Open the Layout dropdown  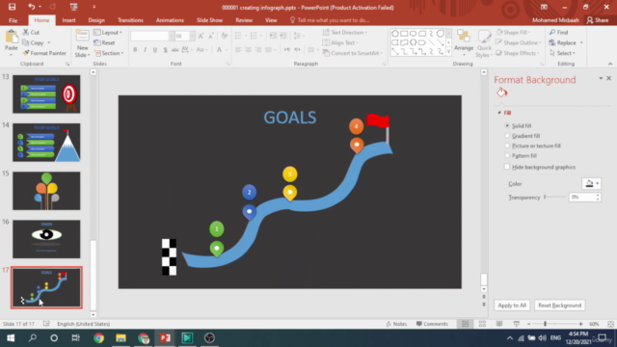pos(108,32)
